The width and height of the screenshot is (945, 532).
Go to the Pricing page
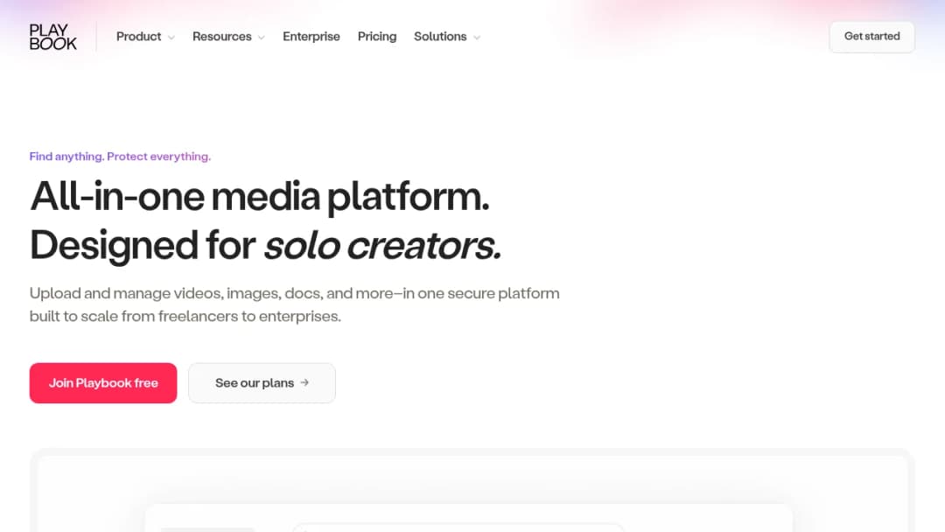coord(376,37)
